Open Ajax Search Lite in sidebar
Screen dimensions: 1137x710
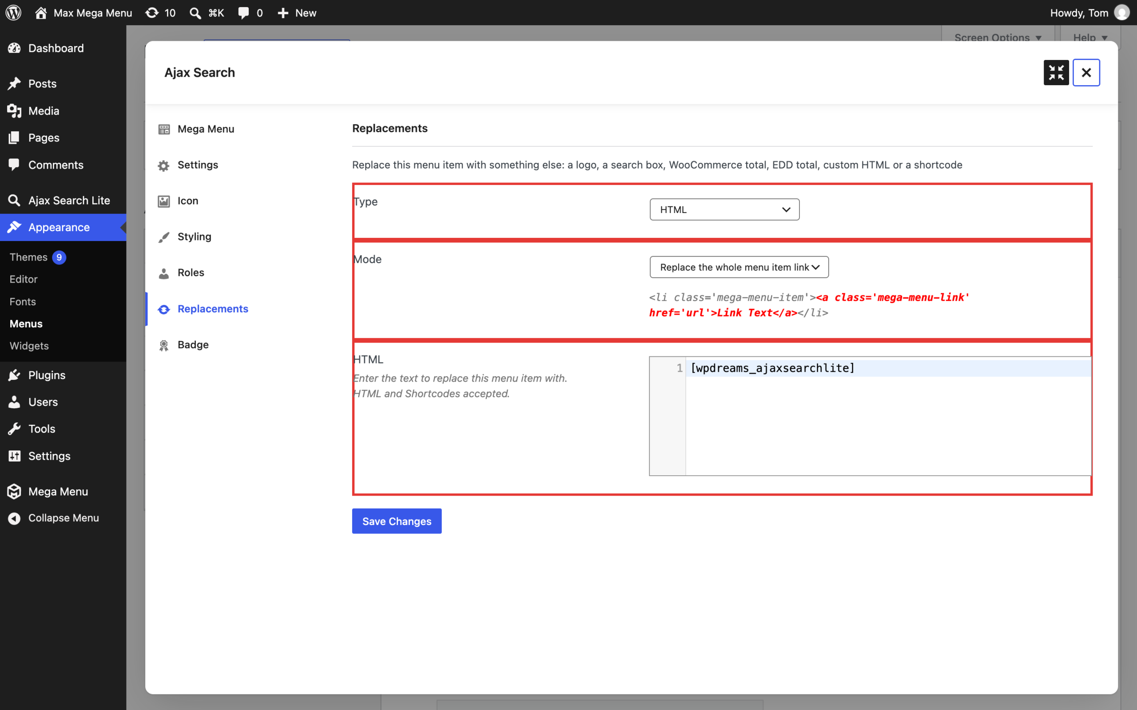click(x=63, y=201)
